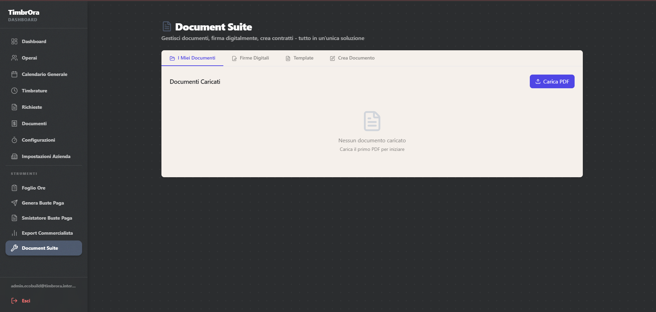
Task: Click the Timbrature clock icon
Action: click(x=14, y=91)
